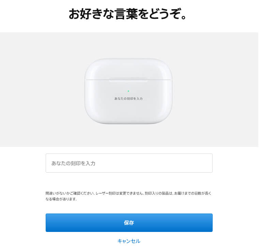
Task: Click the なる場合があります line of the notice
Action: pyautogui.click(x=61, y=199)
